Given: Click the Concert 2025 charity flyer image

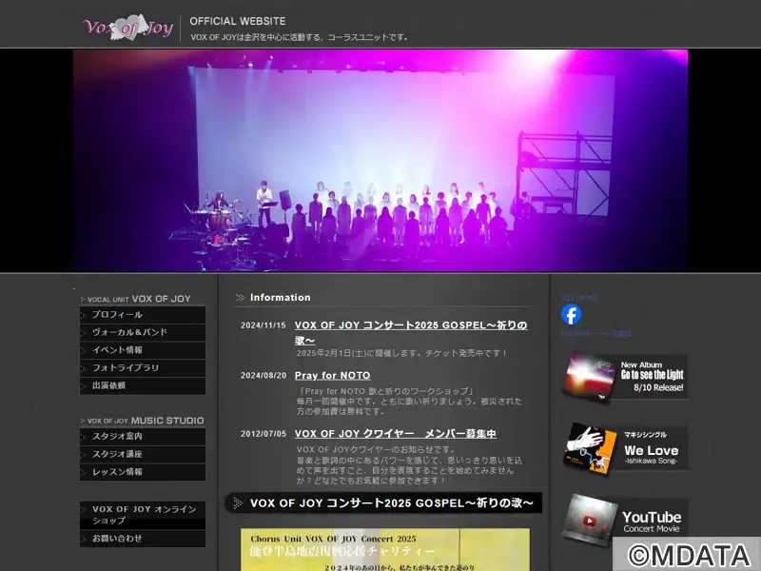Looking at the screenshot, I should pos(385,550).
